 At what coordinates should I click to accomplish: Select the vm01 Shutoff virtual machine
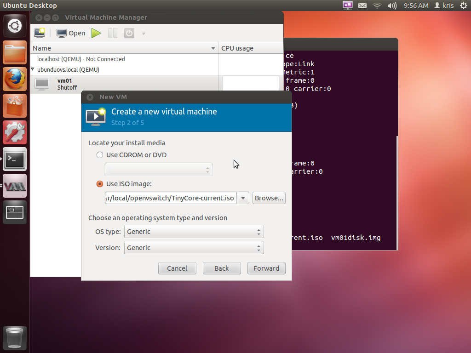click(124, 84)
